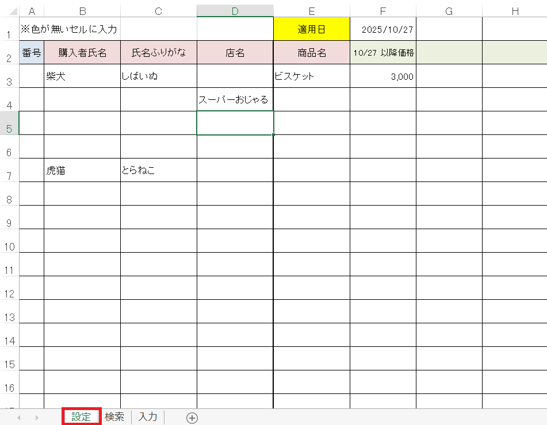Click the 購入者氏名 header cell
This screenshot has height=425, width=547.
pos(82,53)
